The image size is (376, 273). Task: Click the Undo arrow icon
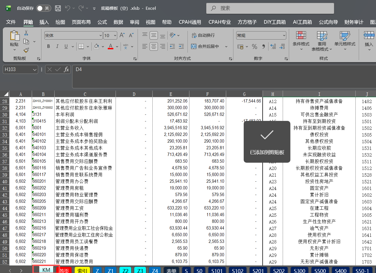[68, 8]
